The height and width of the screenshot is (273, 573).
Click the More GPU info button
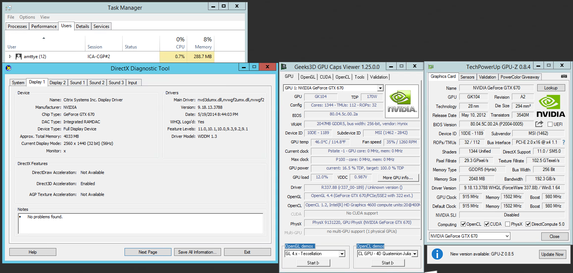pyautogui.click(x=398, y=178)
